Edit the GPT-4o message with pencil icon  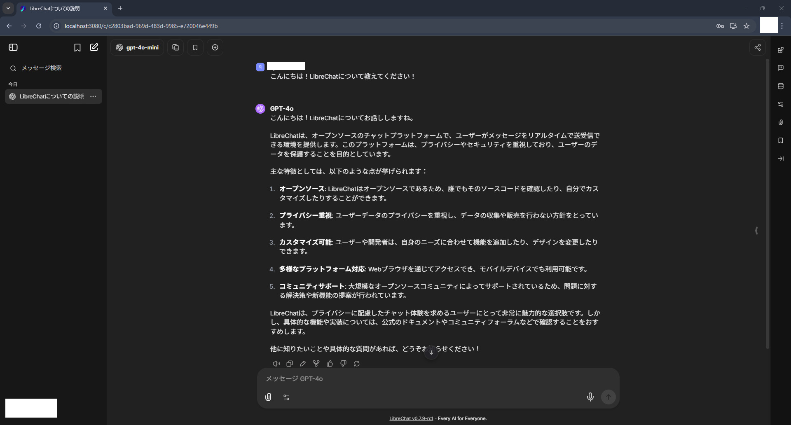(303, 364)
